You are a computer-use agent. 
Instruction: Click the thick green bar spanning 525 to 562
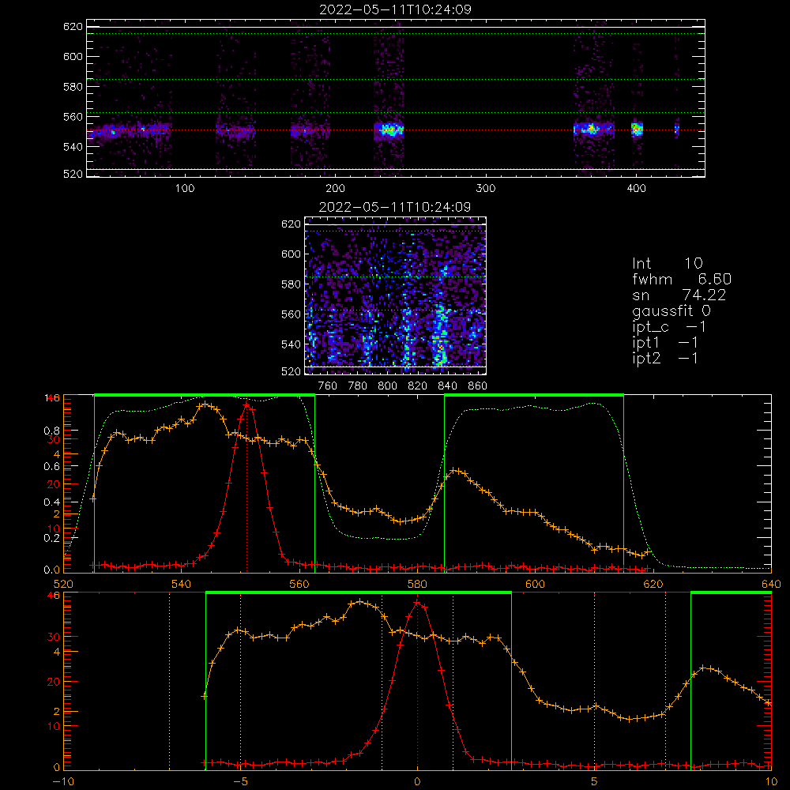point(205,396)
